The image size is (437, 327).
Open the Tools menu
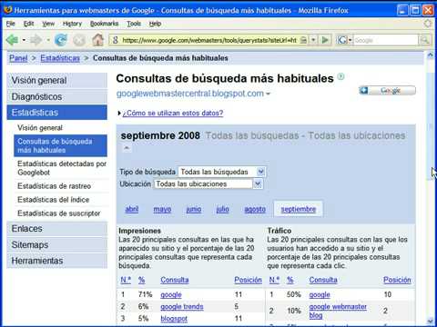coord(134,24)
